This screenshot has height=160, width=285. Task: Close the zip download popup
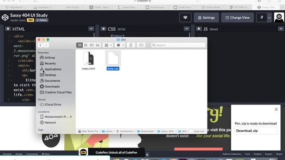coord(276,109)
